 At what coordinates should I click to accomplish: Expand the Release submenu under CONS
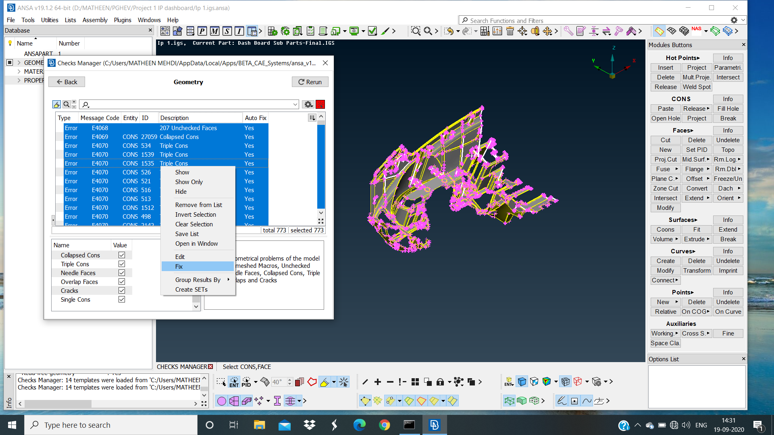pos(696,109)
